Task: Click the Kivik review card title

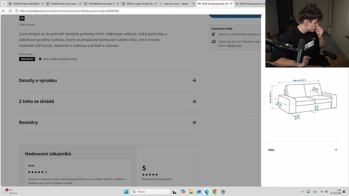Action: [x=31, y=166]
